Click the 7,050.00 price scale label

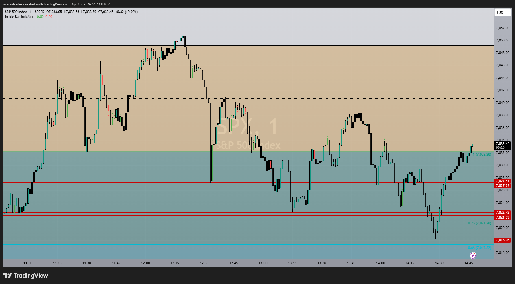point(503,40)
